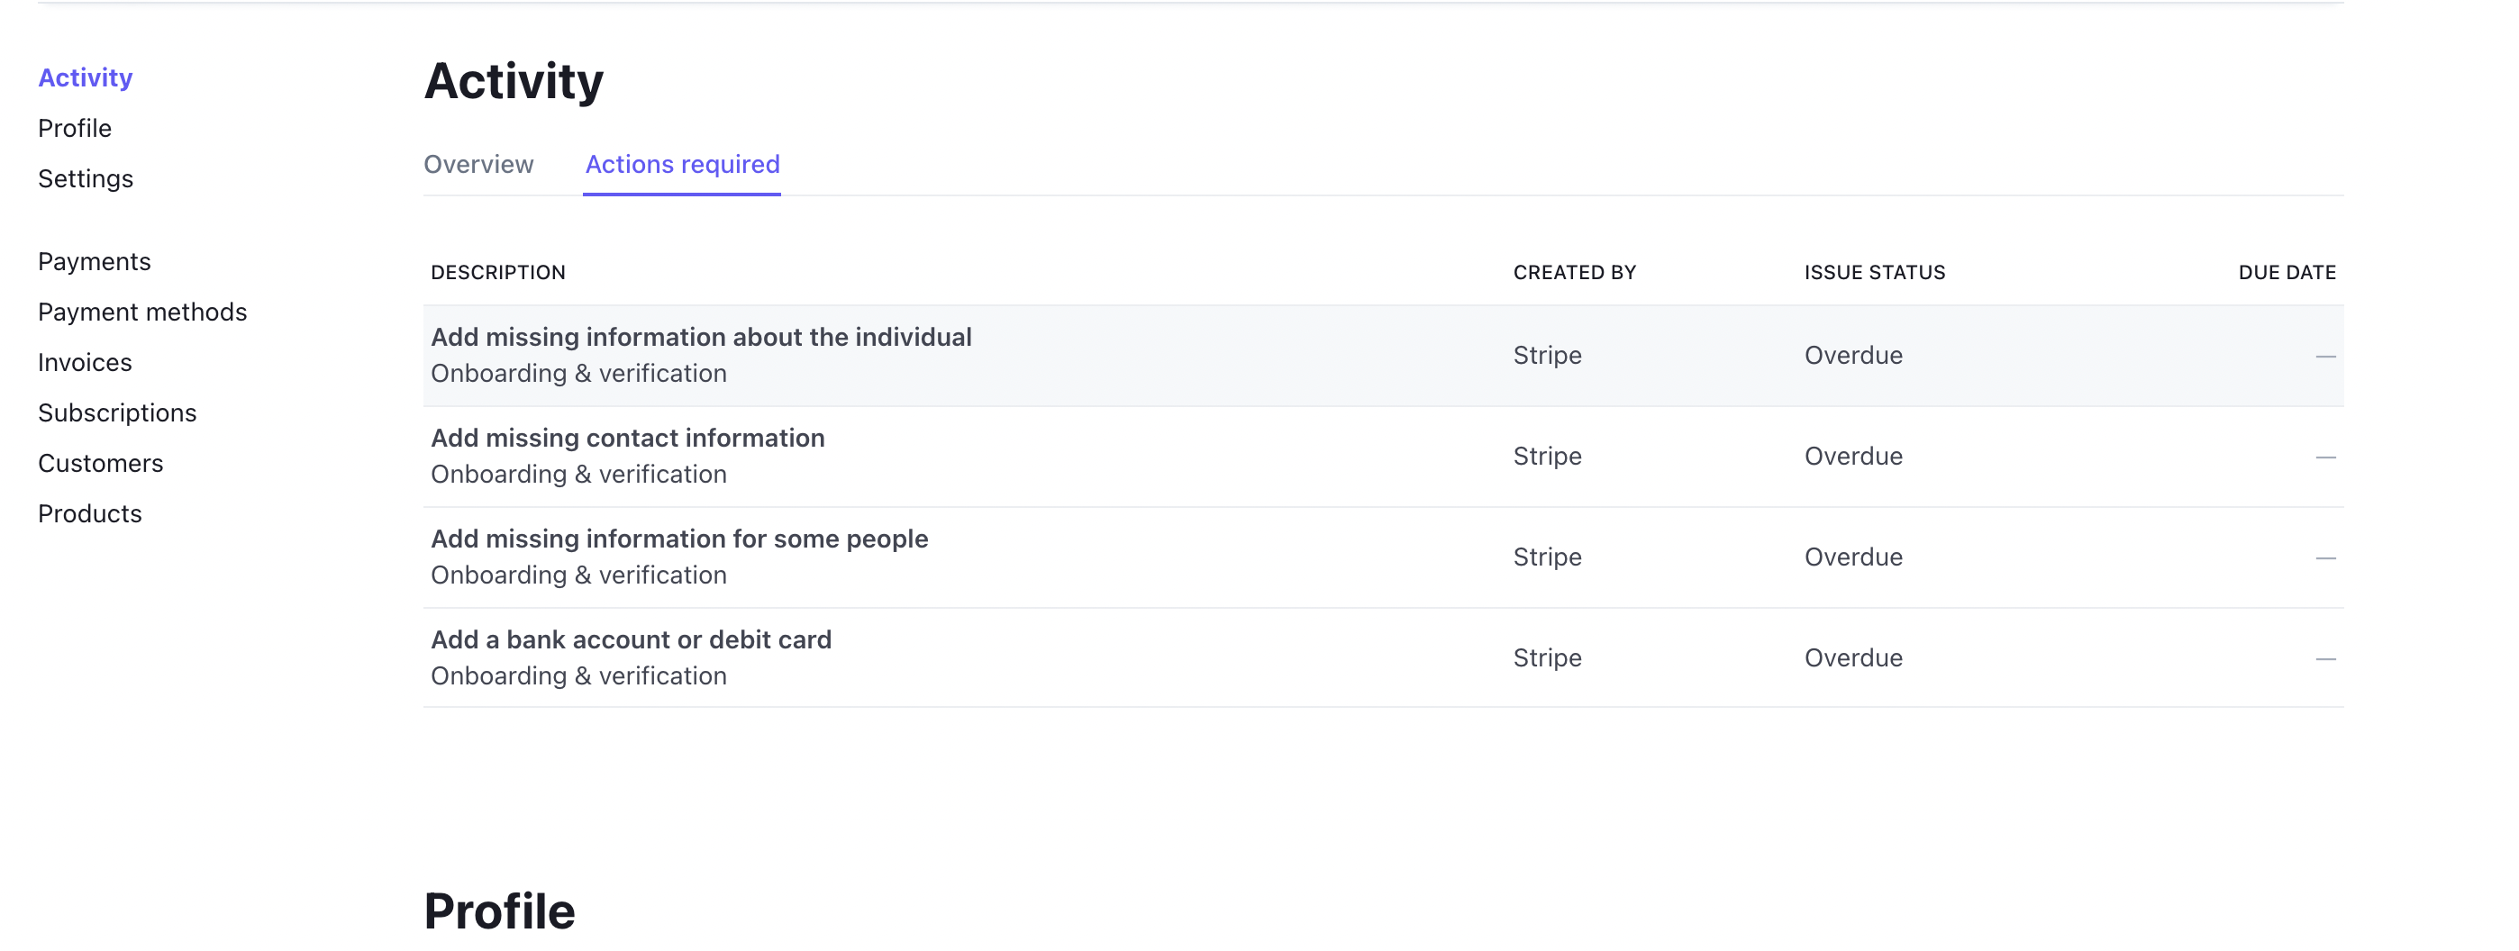Open the Activity sidebar link
2519x951 pixels.
[x=85, y=77]
